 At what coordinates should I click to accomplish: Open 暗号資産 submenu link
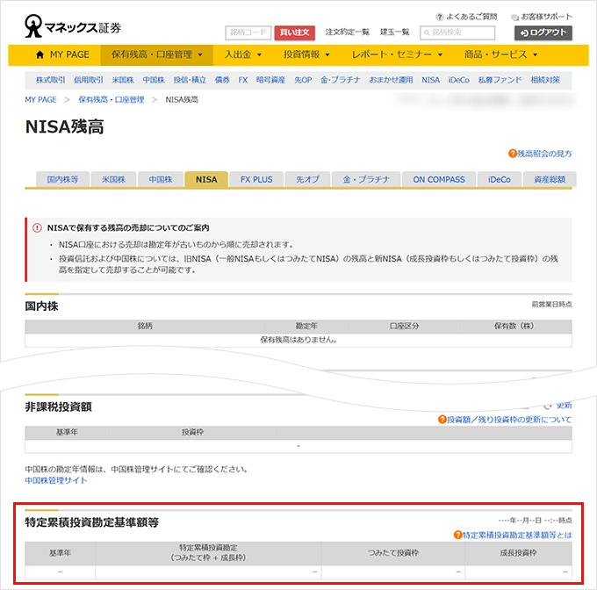(x=270, y=80)
